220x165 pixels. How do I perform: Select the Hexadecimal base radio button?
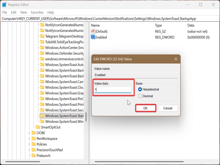(140, 89)
